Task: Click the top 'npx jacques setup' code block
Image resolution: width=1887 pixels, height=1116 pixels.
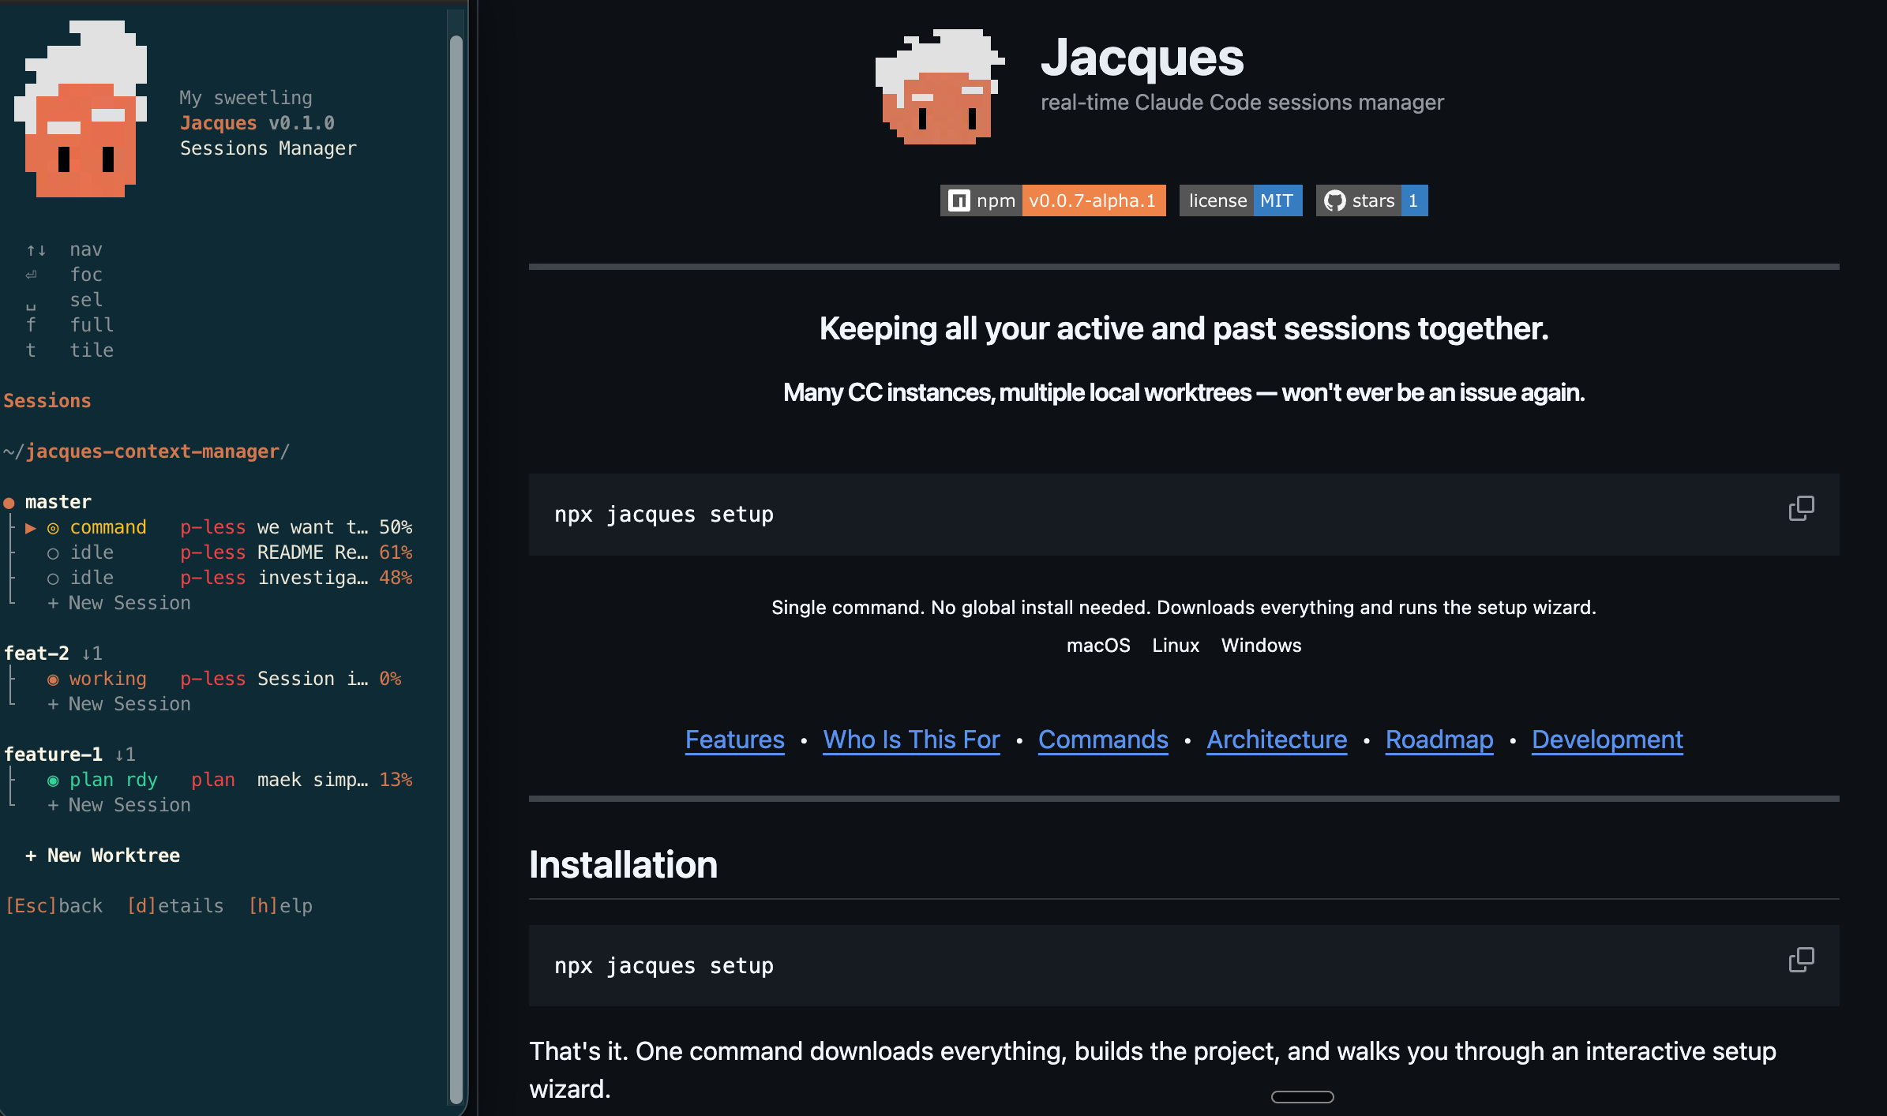Action: (1184, 515)
